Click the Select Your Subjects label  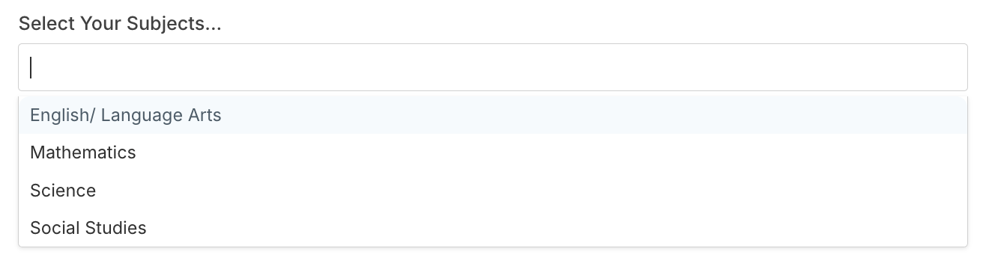120,23
